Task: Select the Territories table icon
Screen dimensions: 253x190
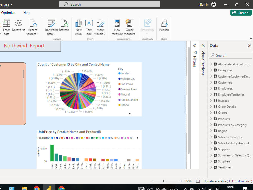Action: click(215, 167)
